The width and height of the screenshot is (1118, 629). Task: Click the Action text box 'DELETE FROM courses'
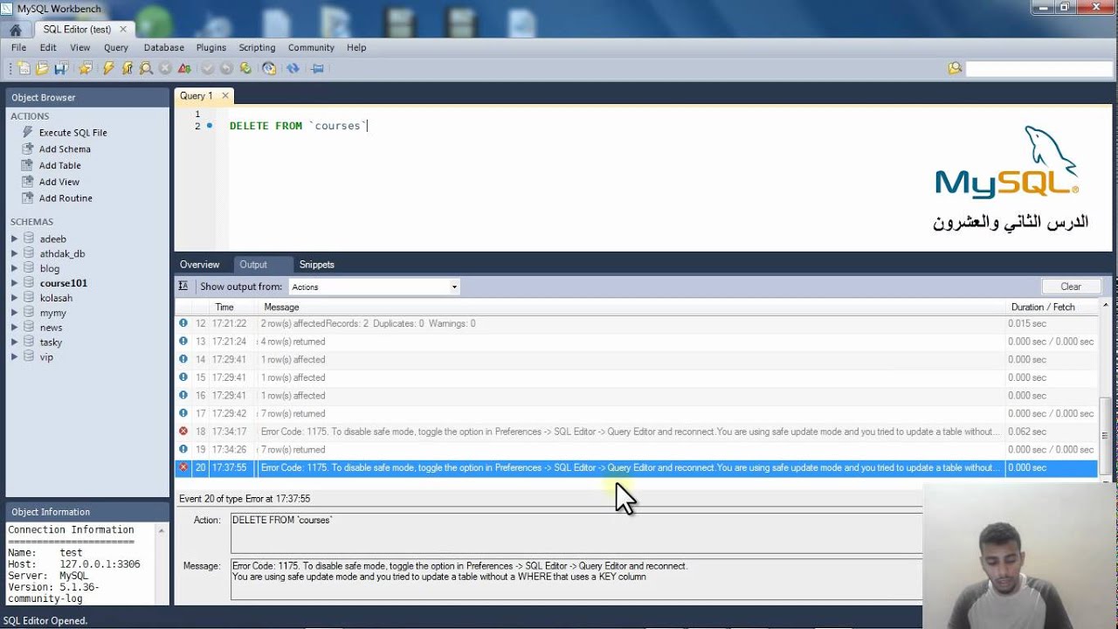click(576, 532)
